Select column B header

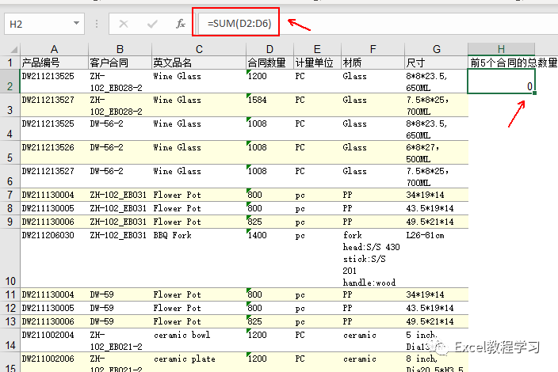[x=120, y=49]
